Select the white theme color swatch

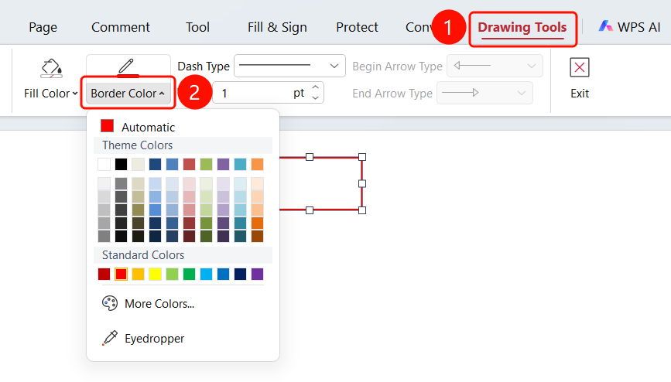tap(104, 164)
